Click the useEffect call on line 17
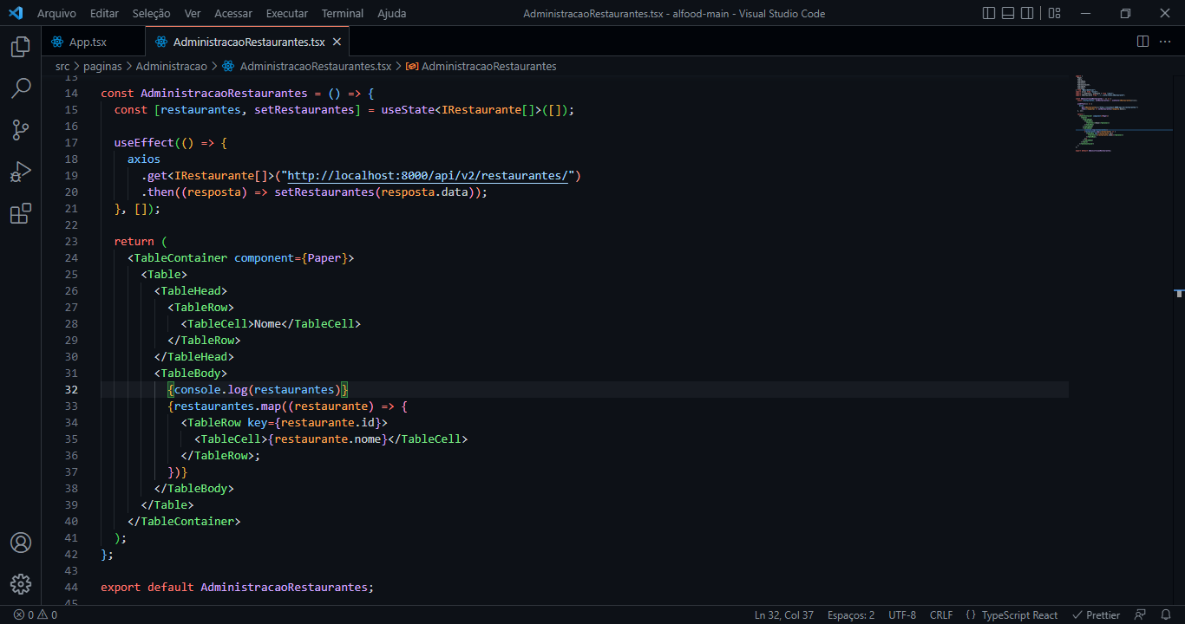1185x624 pixels. point(144,143)
